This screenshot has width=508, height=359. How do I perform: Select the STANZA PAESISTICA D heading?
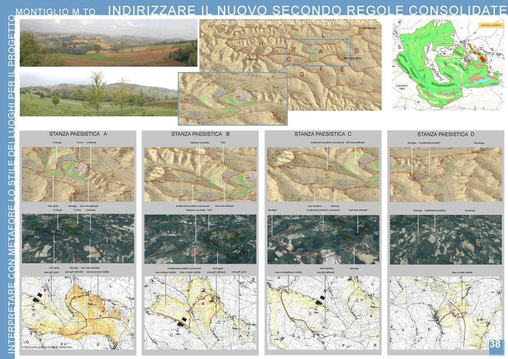[445, 134]
